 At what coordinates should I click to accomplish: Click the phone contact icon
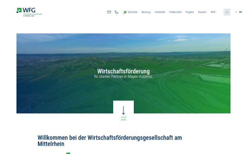pos(117,12)
